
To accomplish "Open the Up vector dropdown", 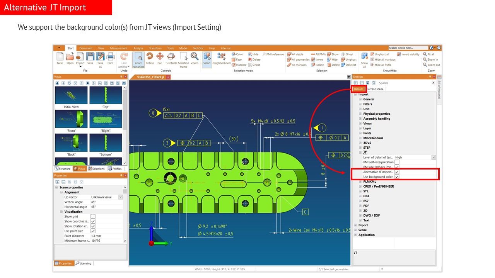I will coord(120,197).
